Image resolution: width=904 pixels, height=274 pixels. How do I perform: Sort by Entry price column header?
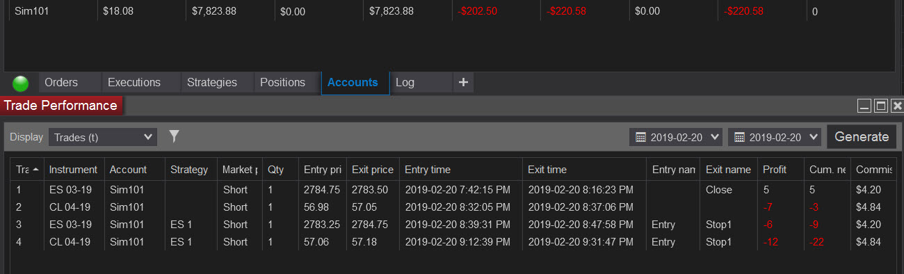click(x=323, y=169)
